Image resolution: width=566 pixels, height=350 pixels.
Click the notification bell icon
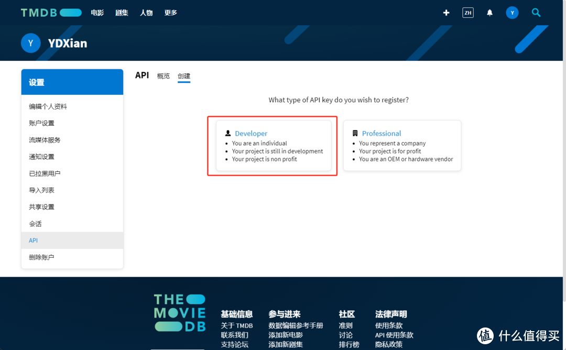[489, 12]
